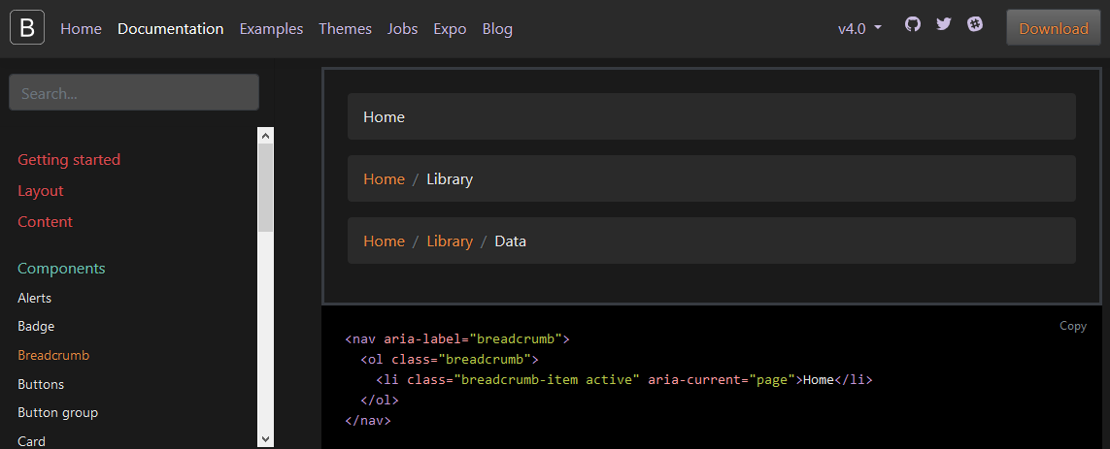Open the Slack icon link
The width and height of the screenshot is (1110, 449).
975,24
